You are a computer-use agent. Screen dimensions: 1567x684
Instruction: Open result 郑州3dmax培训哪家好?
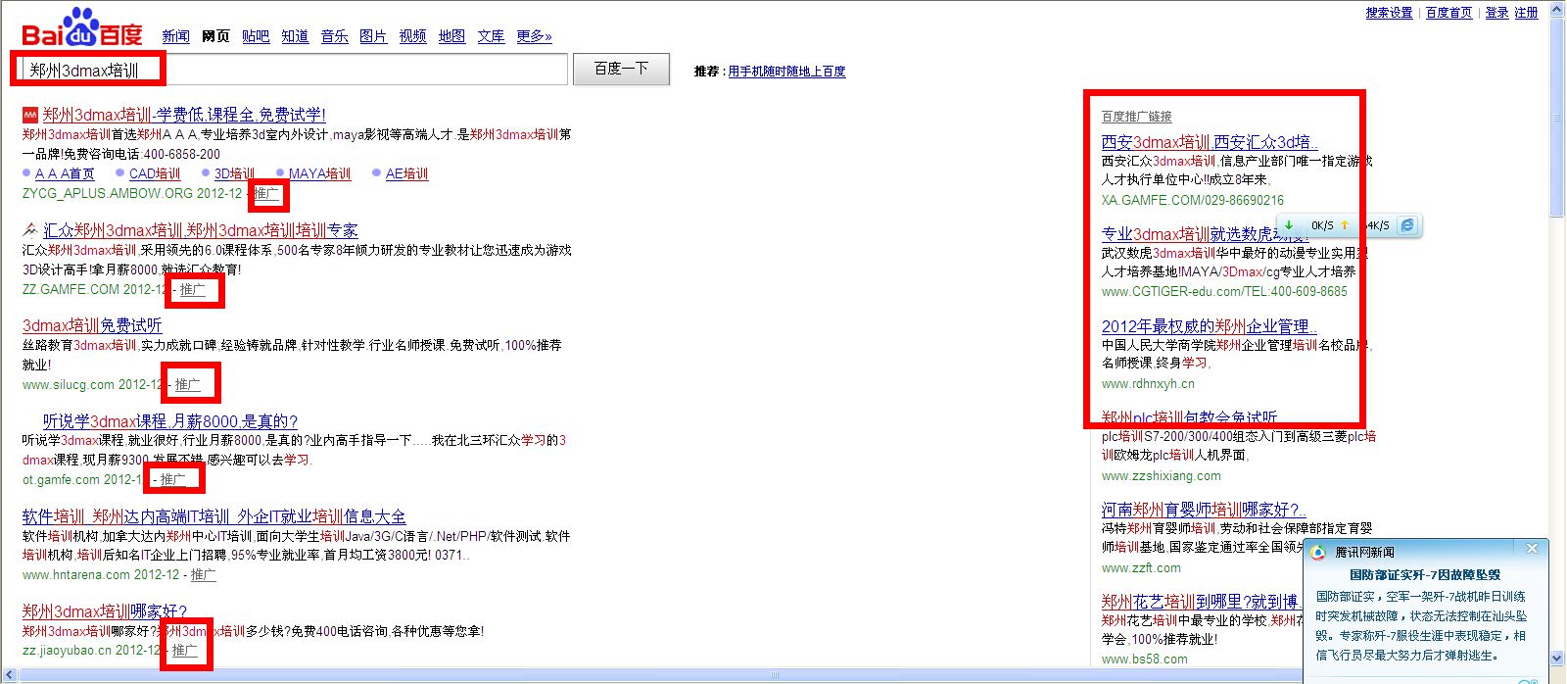pos(105,611)
